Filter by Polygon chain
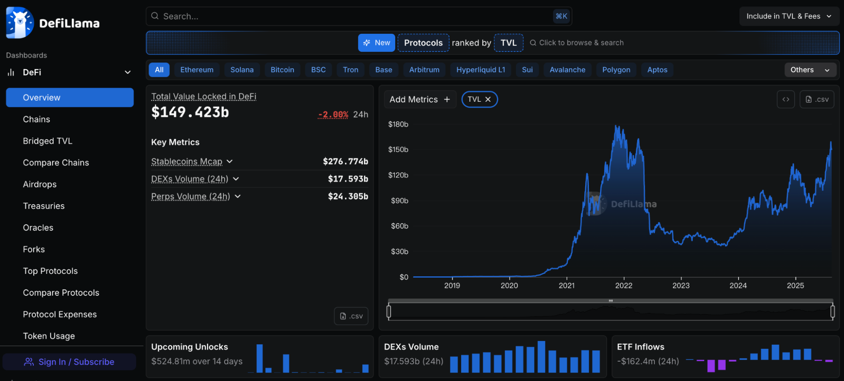This screenshot has height=381, width=844. click(616, 70)
